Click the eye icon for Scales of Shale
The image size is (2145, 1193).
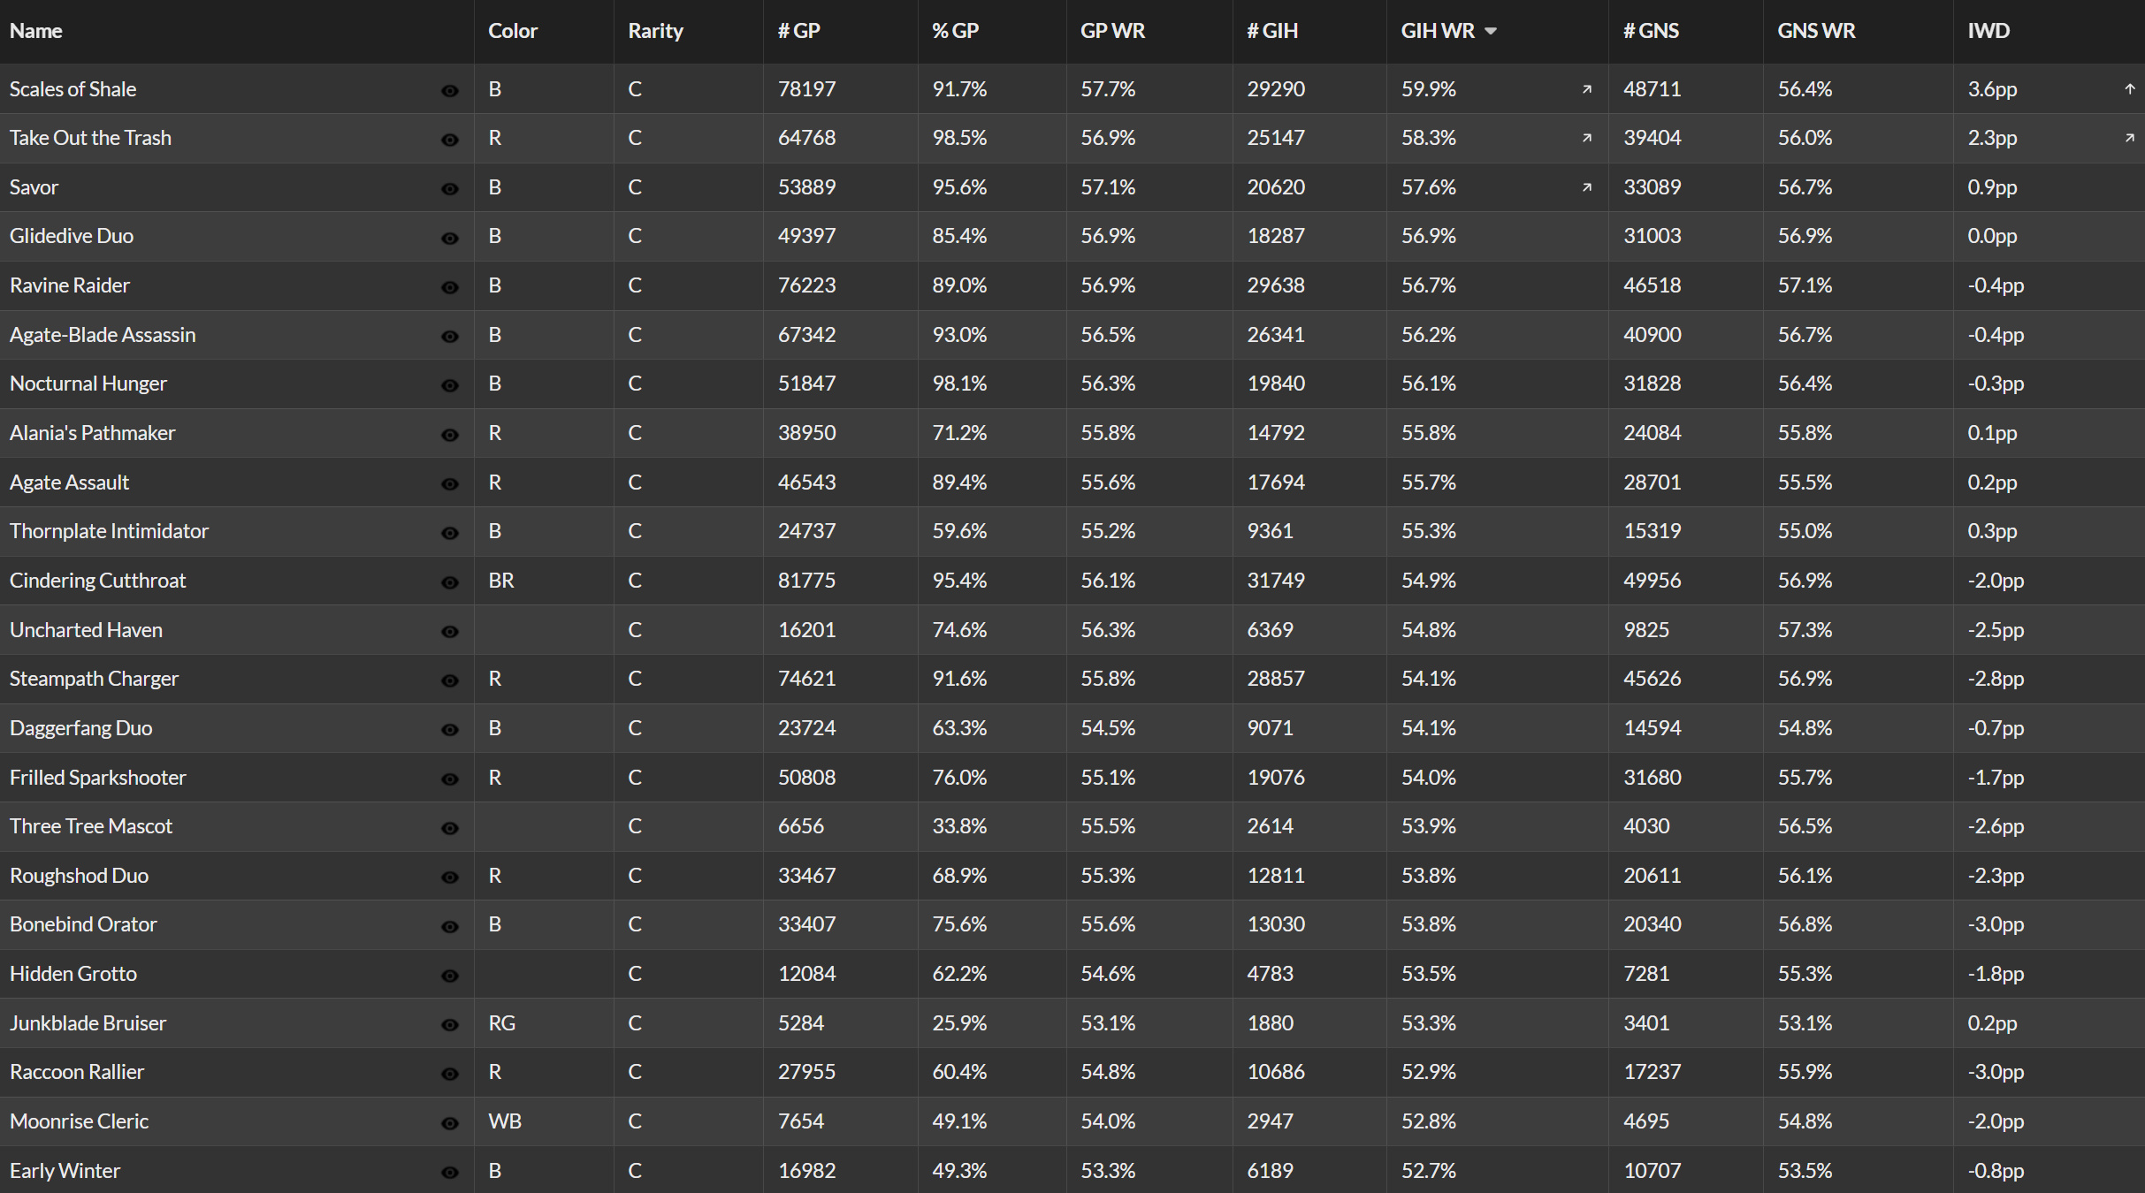click(450, 91)
